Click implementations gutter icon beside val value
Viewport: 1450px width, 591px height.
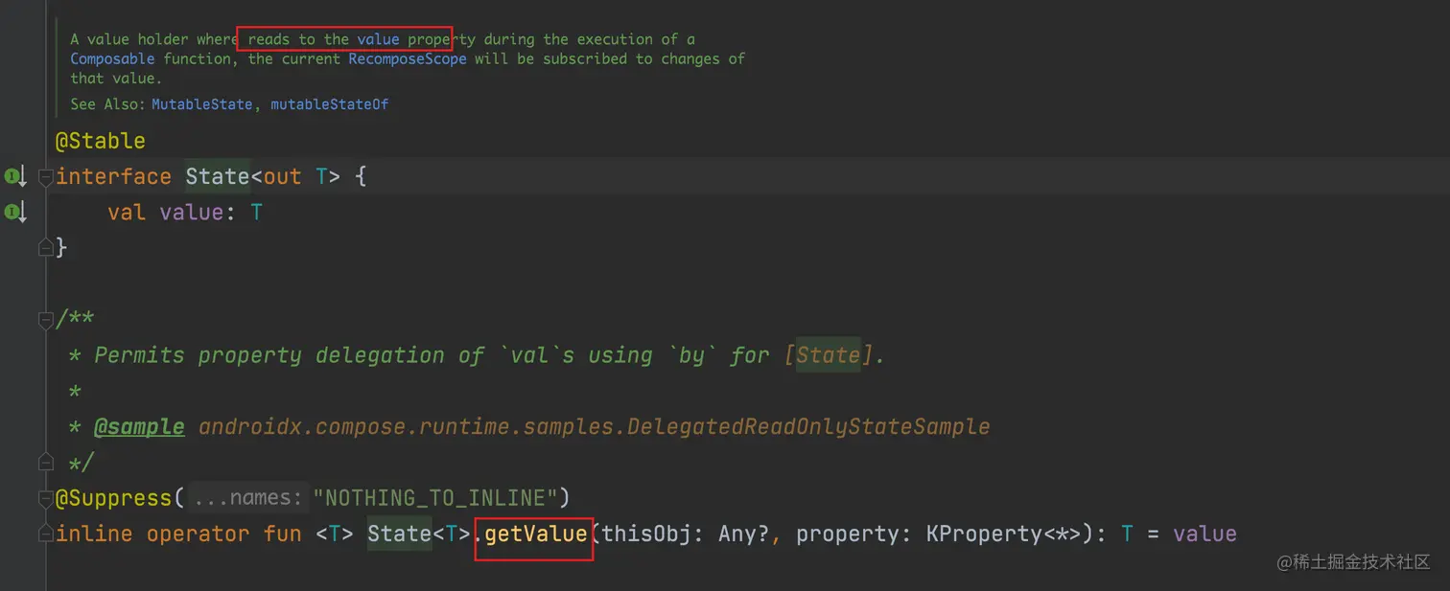[13, 212]
